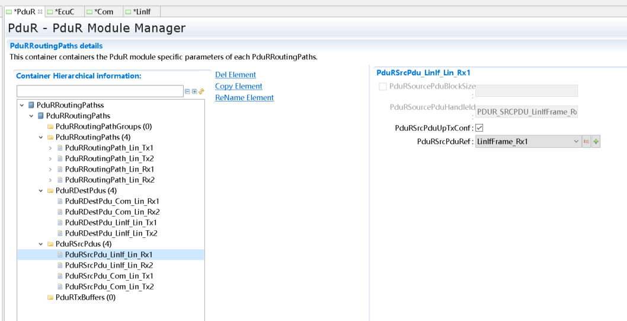Screen dimensions: 627x321
Task: Select PduRSrcPdu_Com_Lin_Tx1 in the tree
Action: (109, 276)
